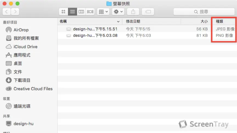Viewport: 237px width, 133px height.
Task: Toggle sort order chevron in 名稱 header
Action: coord(118,22)
